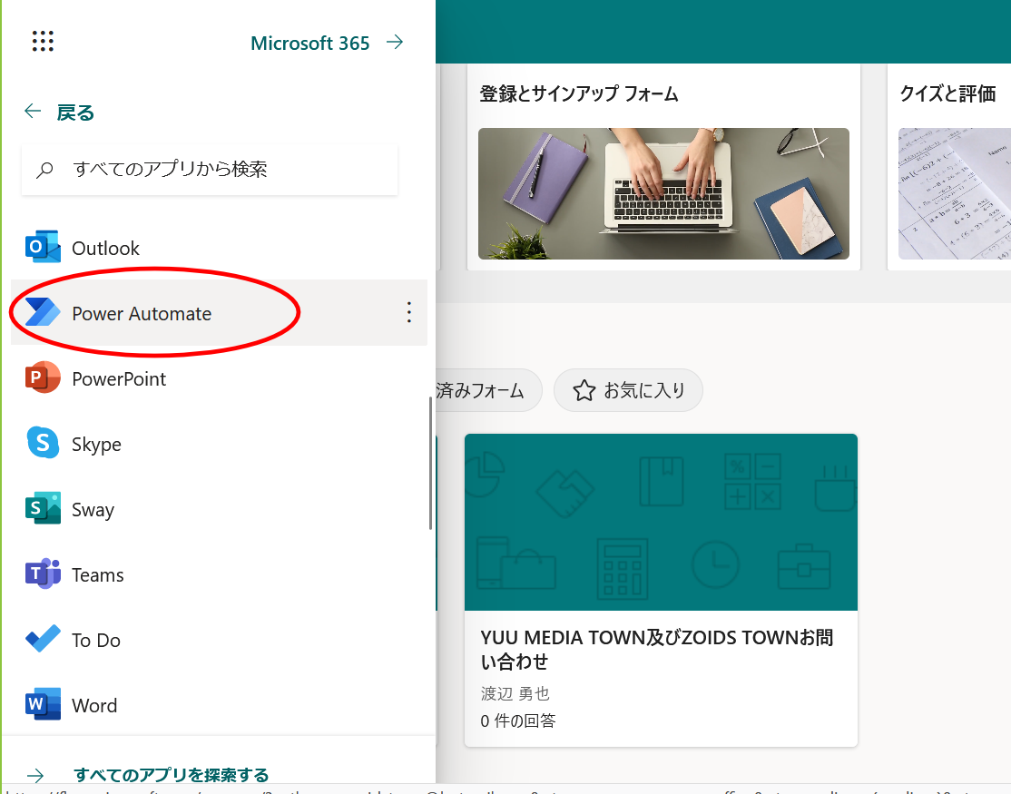
Task: Open the クイズと評価 template image
Action: (954, 193)
